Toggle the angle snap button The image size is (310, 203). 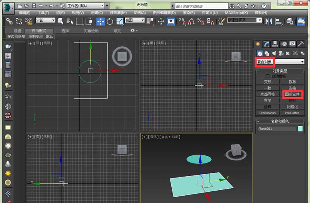191,21
